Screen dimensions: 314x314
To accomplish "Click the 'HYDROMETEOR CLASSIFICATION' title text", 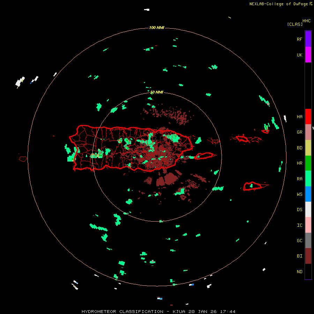I will [x=122, y=312].
